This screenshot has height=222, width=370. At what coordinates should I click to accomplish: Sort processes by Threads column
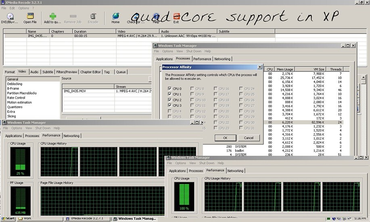[x=334, y=69]
